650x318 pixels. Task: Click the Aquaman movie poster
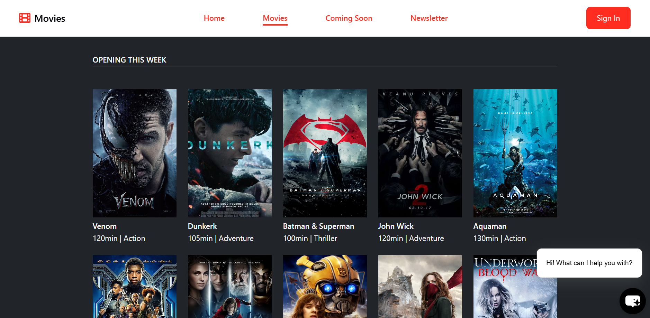pos(515,153)
